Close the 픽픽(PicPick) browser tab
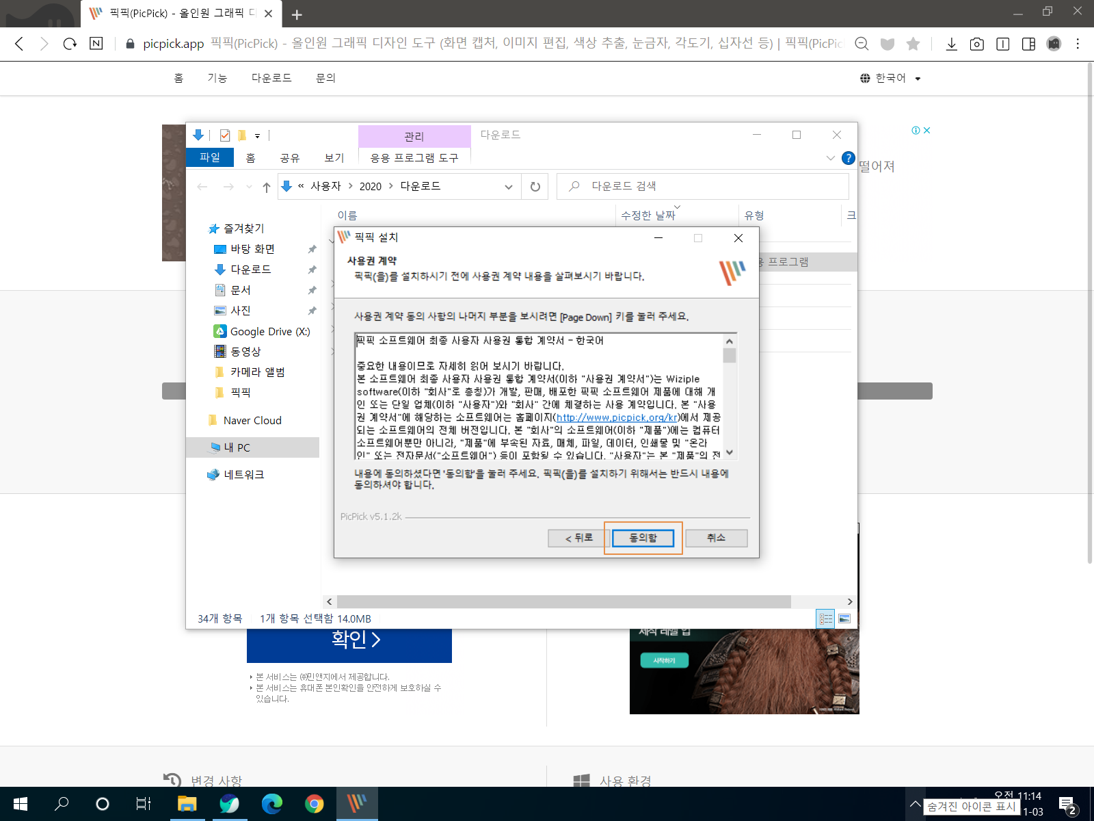Image resolution: width=1094 pixels, height=821 pixels. point(268,14)
